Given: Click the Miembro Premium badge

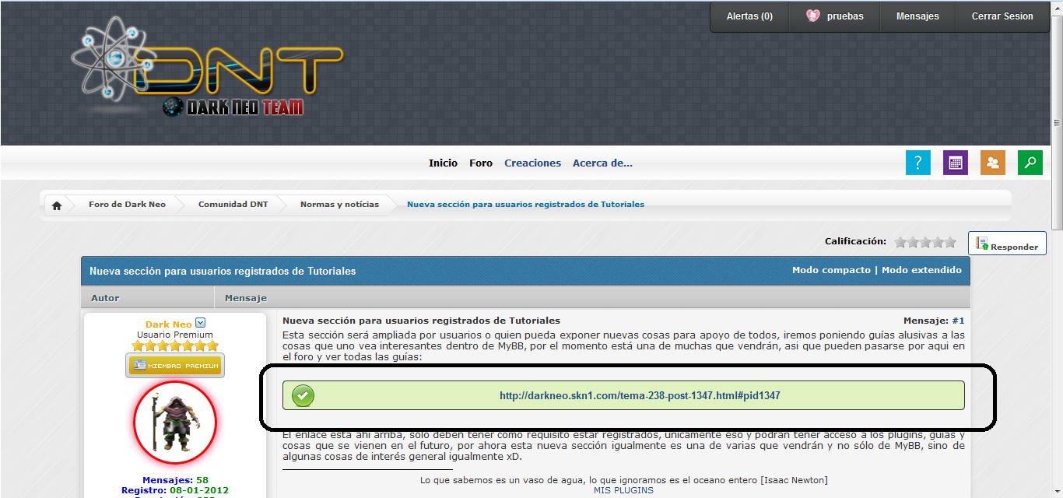Looking at the screenshot, I should click(175, 365).
